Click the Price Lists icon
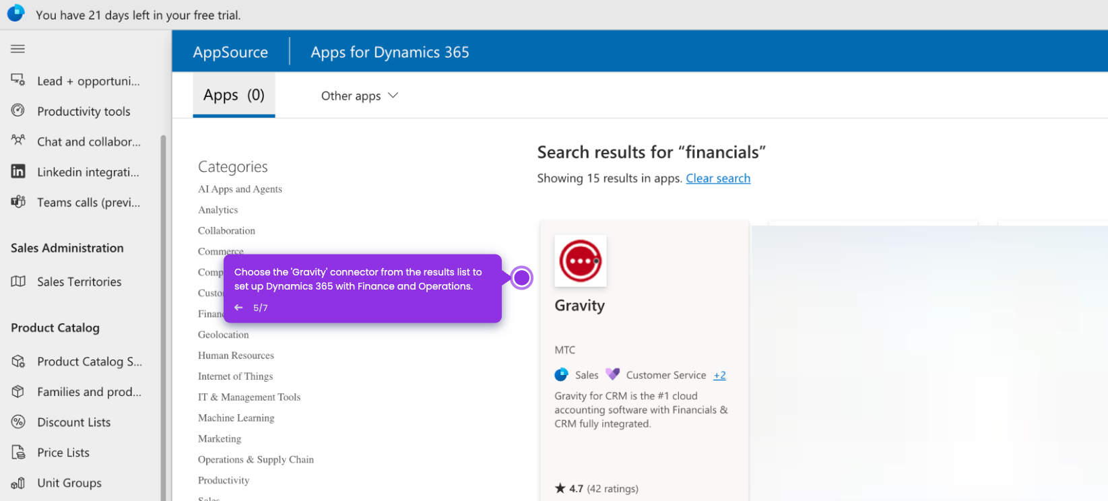Image resolution: width=1108 pixels, height=501 pixels. 18,452
